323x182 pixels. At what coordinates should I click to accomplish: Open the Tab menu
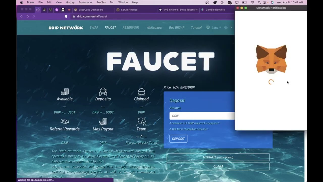pos(112,2)
